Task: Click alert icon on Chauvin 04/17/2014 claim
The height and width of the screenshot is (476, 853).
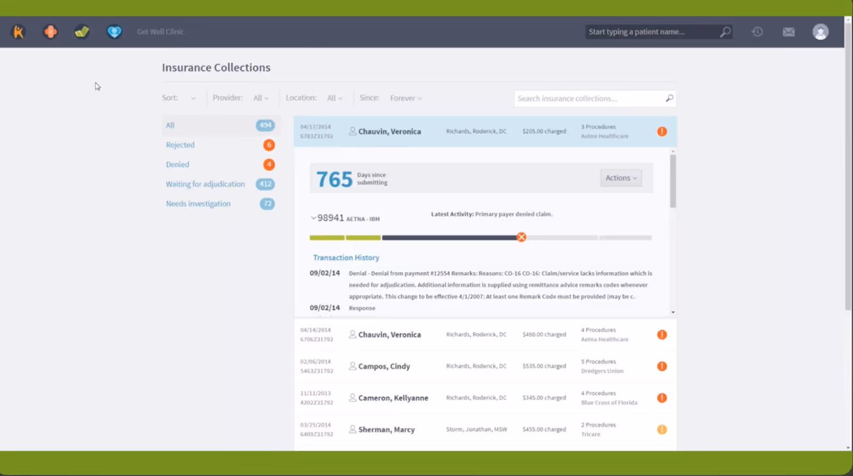Action: click(x=662, y=132)
